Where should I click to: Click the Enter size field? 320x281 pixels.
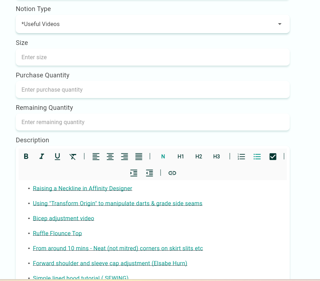153,57
